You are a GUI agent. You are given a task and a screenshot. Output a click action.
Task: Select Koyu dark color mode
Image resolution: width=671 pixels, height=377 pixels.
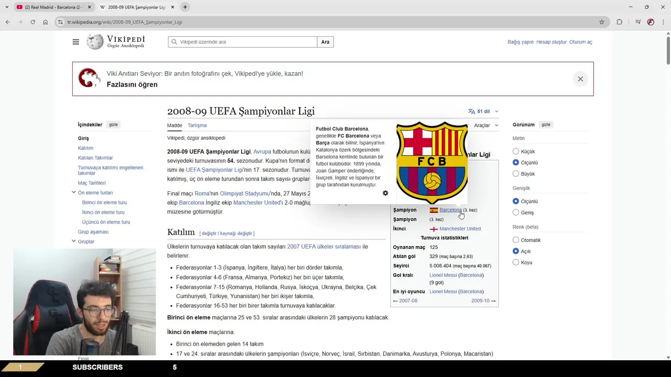pos(516,262)
